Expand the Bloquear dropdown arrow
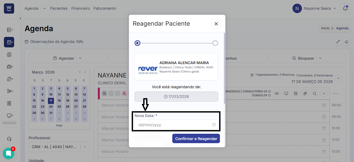This screenshot has height=162, width=354. [320, 58]
